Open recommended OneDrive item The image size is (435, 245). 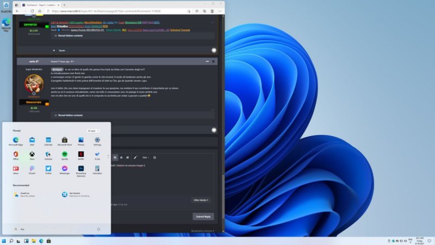coord(24,194)
